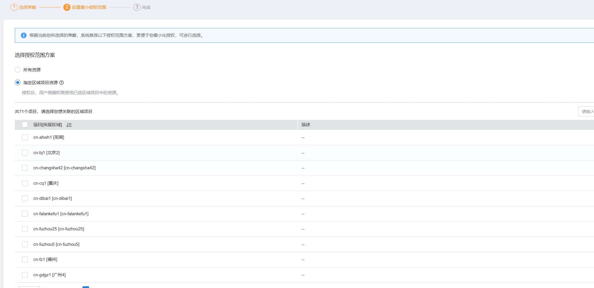Viewport: 594px width, 288px height.
Task: Click the step 3 circle icon
Action: click(137, 7)
